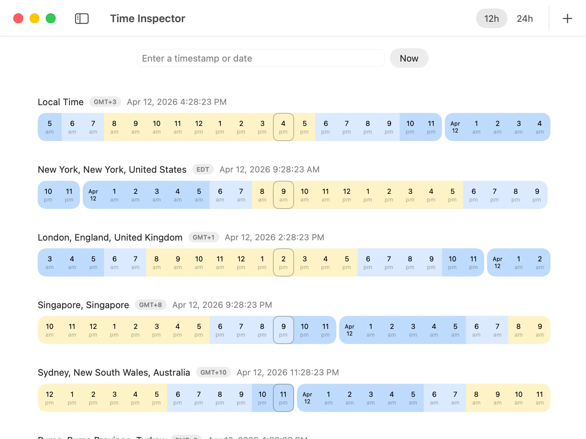
Task: Select the 6 pm cell in Singapore row
Action: click(x=220, y=330)
